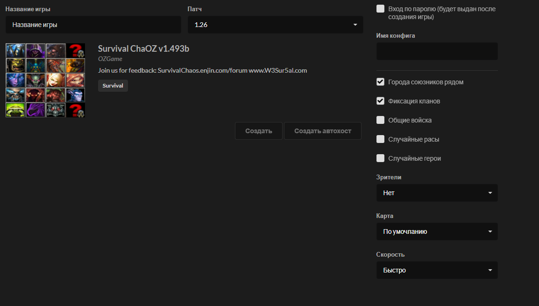Expand the "Зрители" dropdown
The height and width of the screenshot is (306, 539).
tap(437, 193)
